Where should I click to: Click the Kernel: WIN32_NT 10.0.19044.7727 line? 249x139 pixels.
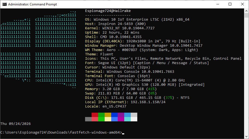[120, 28]
